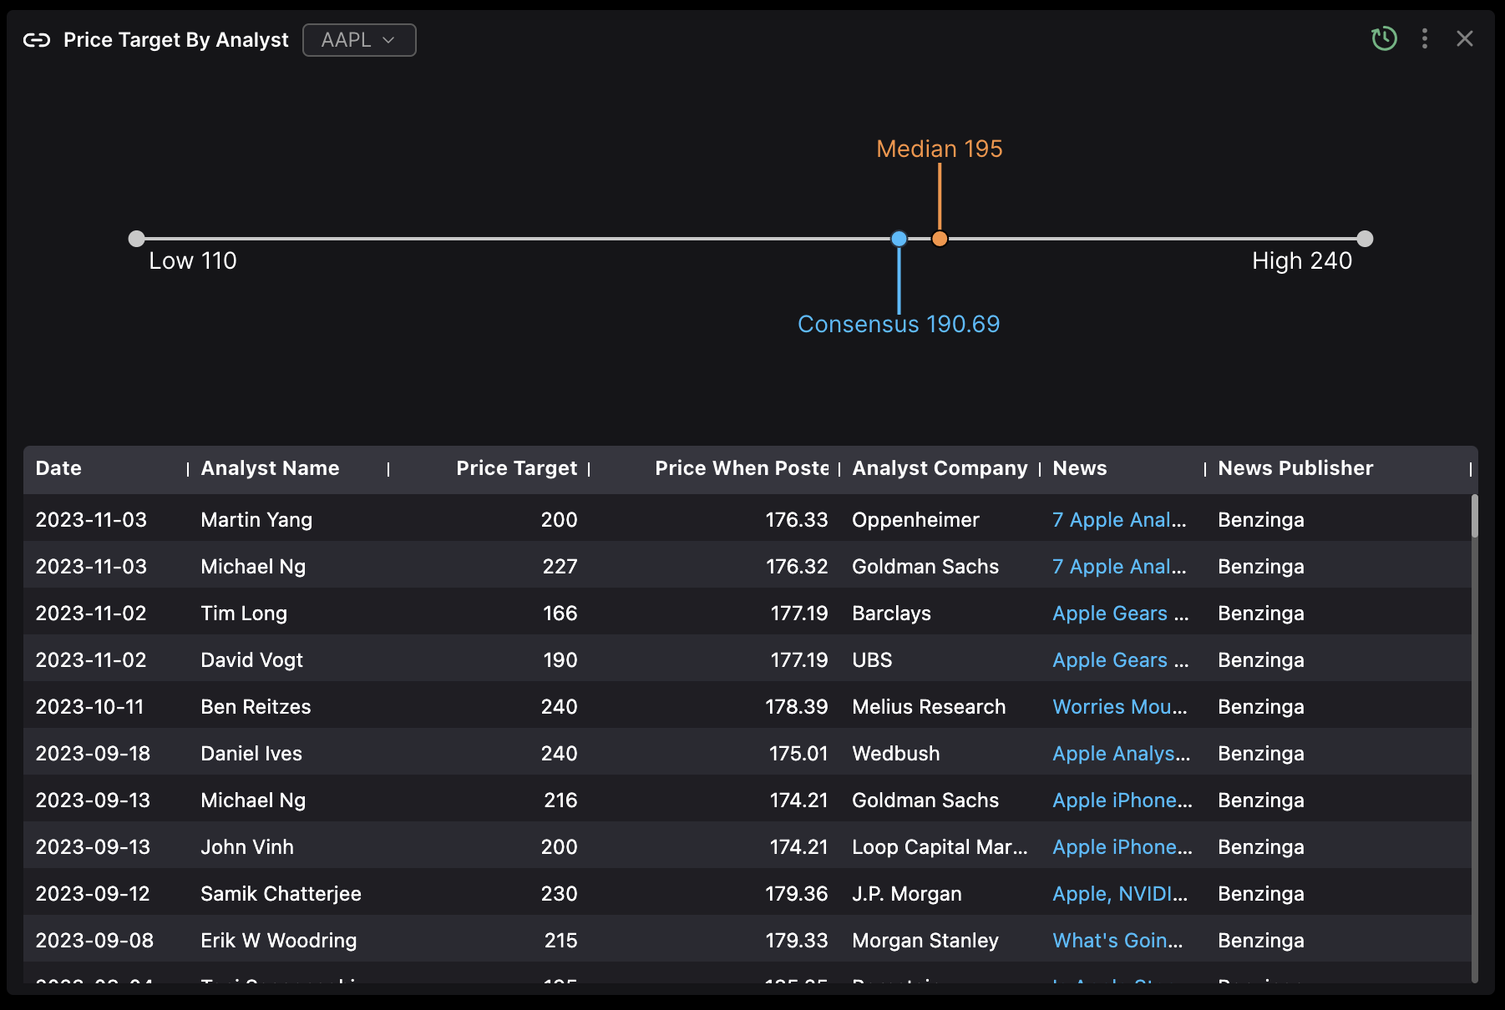Sort by News Publisher column header

tap(1295, 468)
